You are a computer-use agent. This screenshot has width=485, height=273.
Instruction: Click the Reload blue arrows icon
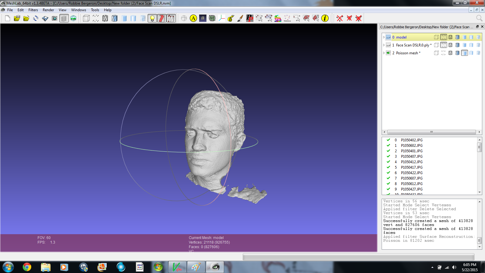point(36,19)
